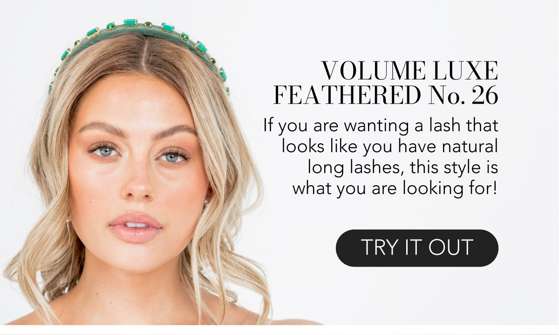Click the model's lips

[135, 228]
